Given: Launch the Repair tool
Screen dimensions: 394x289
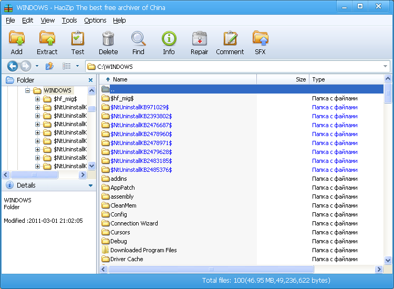Looking at the screenshot, I should (x=200, y=38).
